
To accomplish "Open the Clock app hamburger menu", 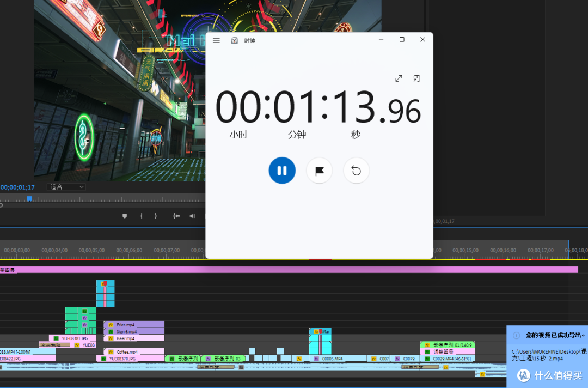I will click(x=216, y=40).
